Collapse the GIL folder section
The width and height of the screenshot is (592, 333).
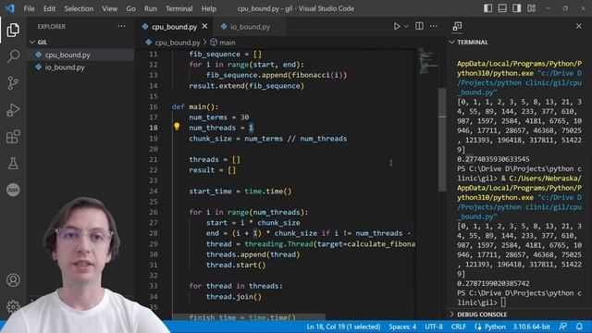click(x=80, y=43)
